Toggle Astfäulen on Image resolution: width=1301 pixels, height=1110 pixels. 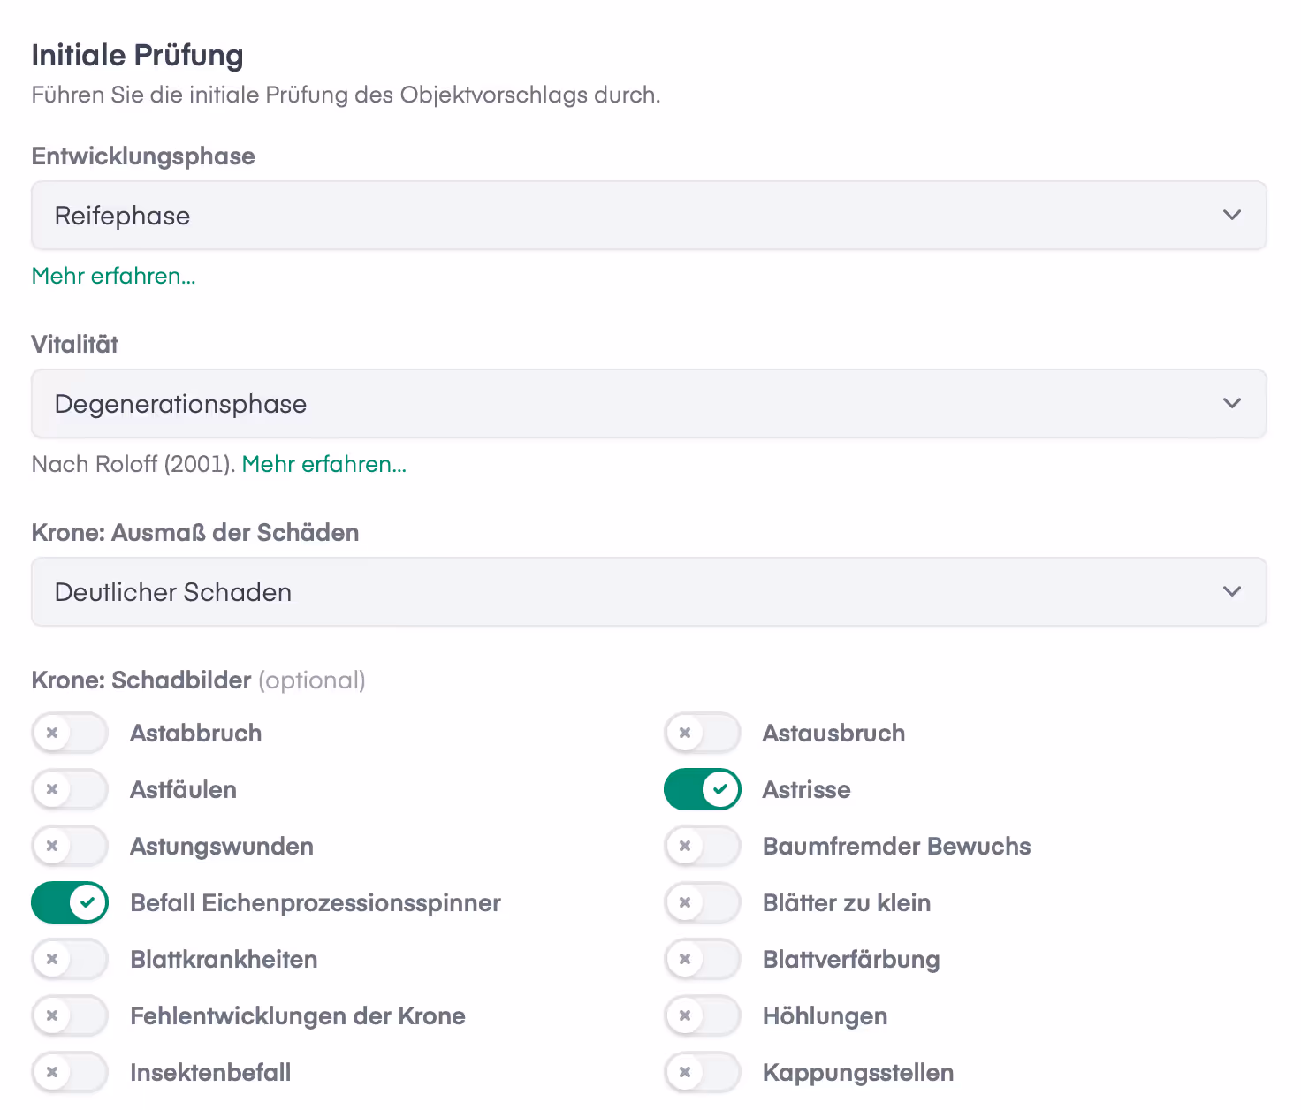70,789
